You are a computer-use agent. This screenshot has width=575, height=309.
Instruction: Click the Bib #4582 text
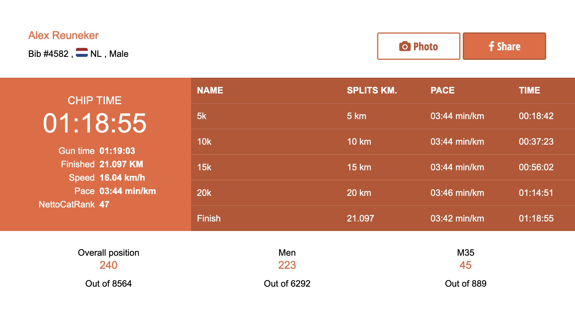[49, 54]
